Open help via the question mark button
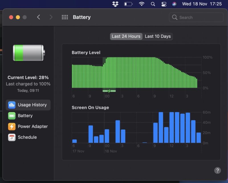Screen dimensions: 228x183 (217, 170)
